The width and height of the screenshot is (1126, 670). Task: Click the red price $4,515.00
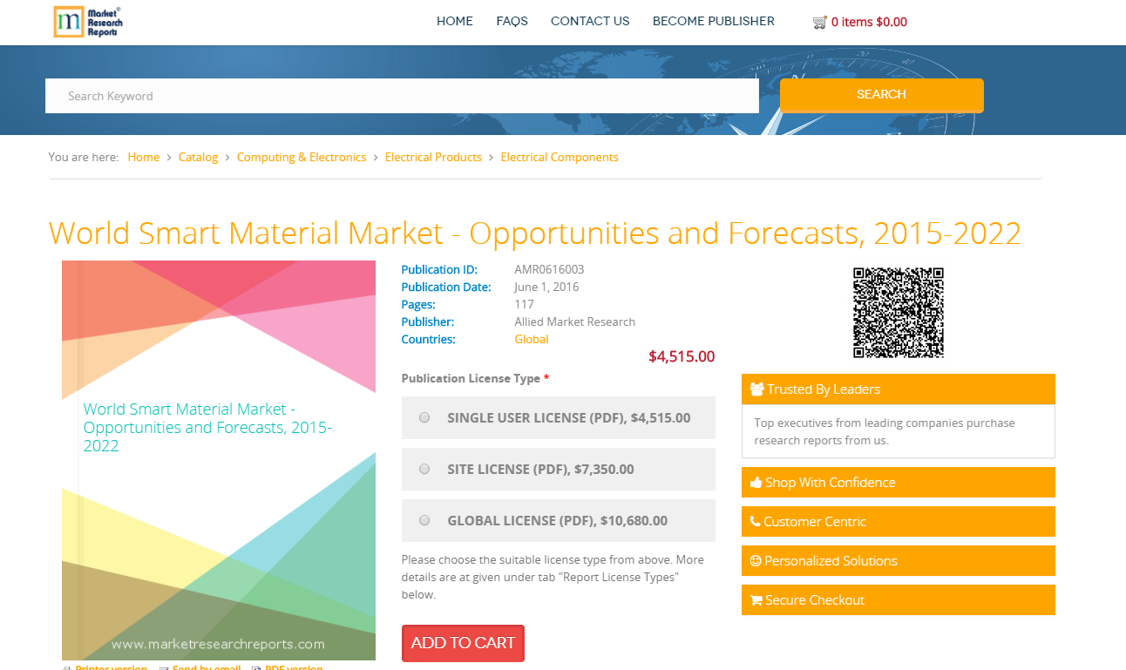[x=682, y=356]
